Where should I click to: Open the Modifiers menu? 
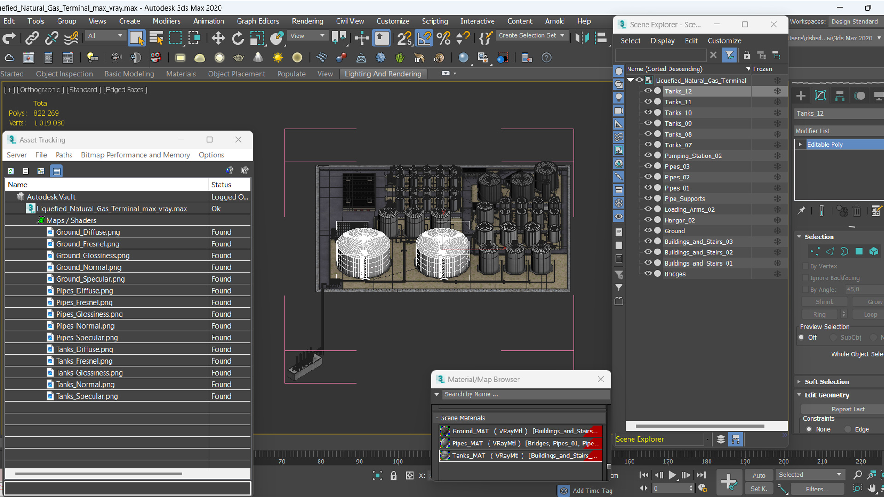167,21
